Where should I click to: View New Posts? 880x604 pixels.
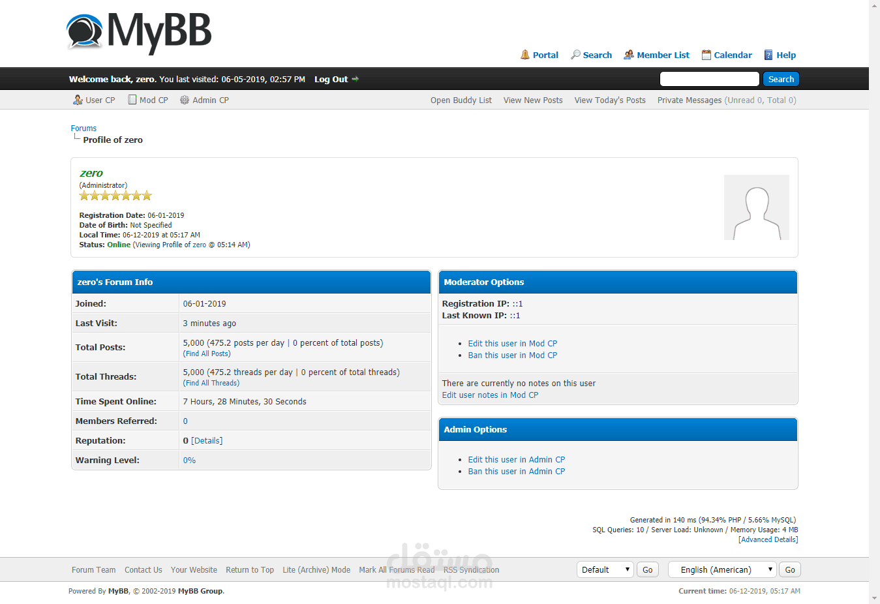click(x=533, y=100)
